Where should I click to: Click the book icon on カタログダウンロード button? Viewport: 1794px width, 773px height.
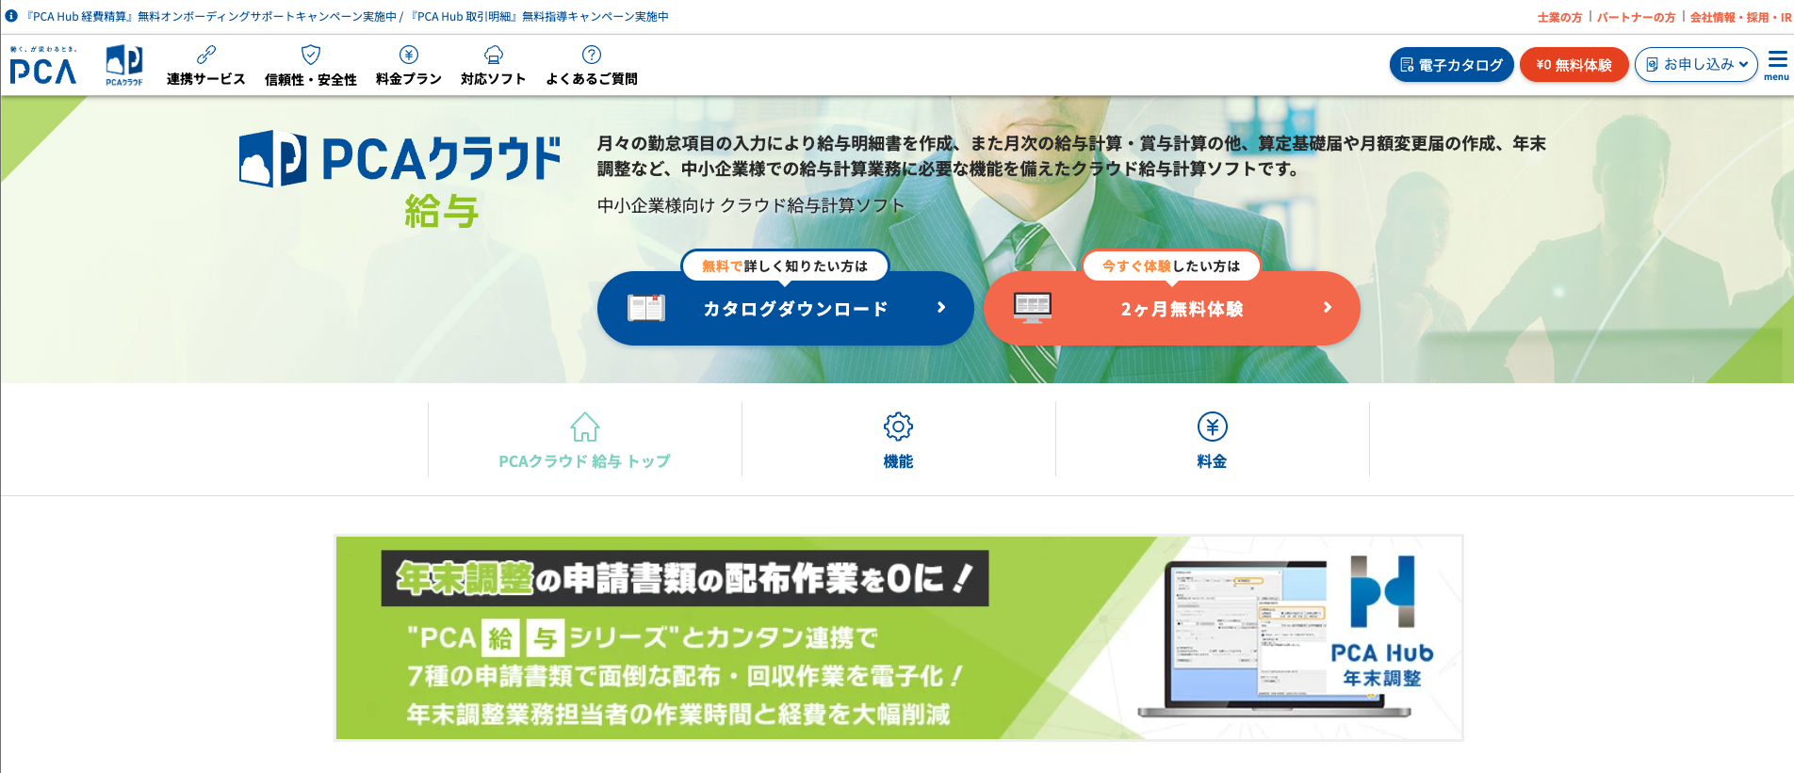tap(646, 308)
